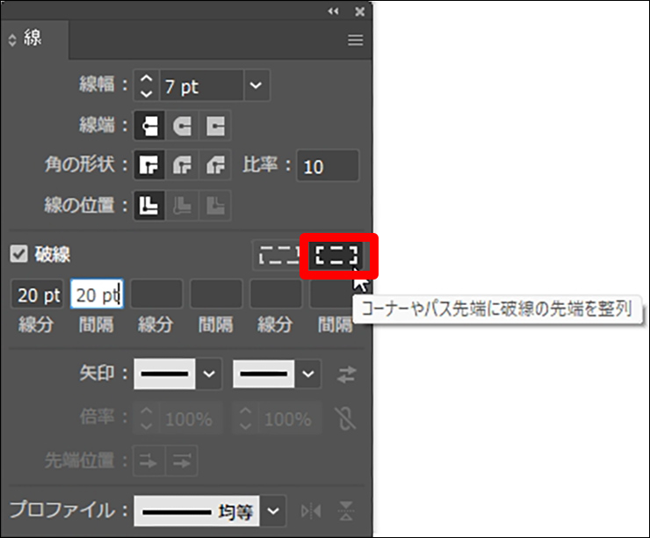650x538 pixels.
Task: Choose the round join corner shape
Action: [x=183, y=165]
